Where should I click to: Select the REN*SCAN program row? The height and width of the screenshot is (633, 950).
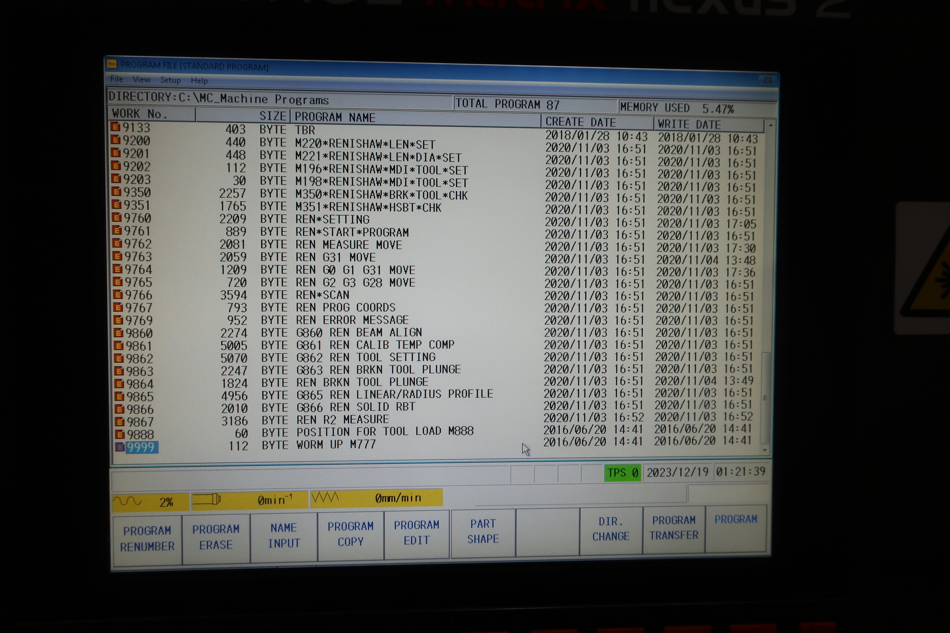pos(322,295)
